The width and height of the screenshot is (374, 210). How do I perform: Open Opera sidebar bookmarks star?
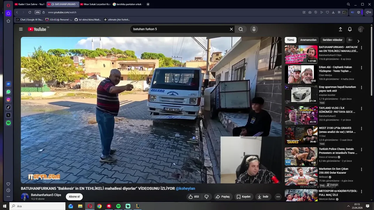coord(8,21)
